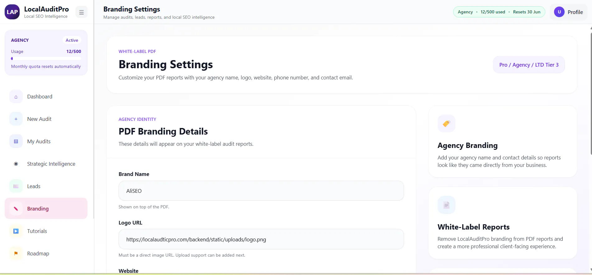Click the Tutorials play icon
This screenshot has width=592, height=275.
[x=16, y=231]
